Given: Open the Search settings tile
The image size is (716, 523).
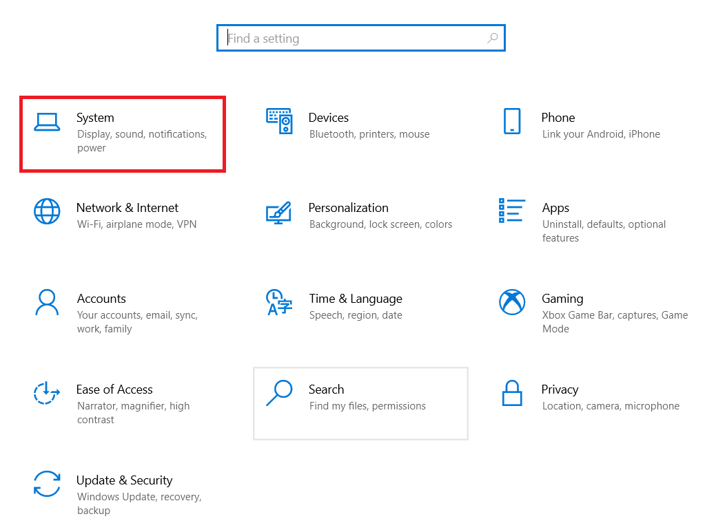Looking at the screenshot, I should click(360, 403).
